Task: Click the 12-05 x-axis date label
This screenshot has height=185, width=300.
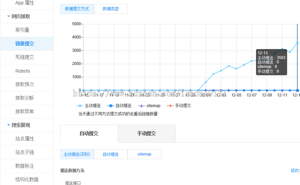Action: (236, 95)
